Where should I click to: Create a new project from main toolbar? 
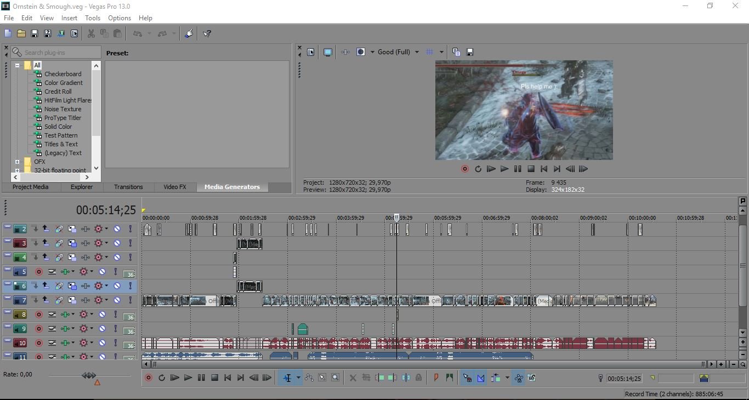coord(8,33)
